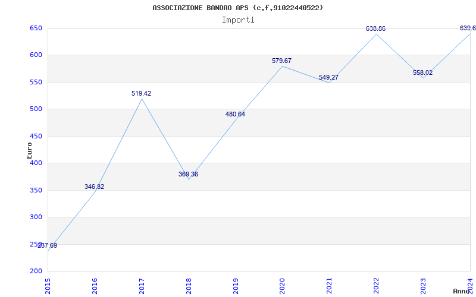Click the 550 value on y-axis
This screenshot has height=297, width=476.
point(36,82)
